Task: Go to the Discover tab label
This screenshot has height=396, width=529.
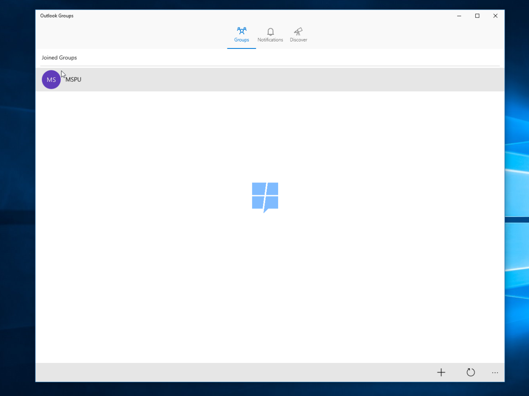Action: tap(298, 40)
